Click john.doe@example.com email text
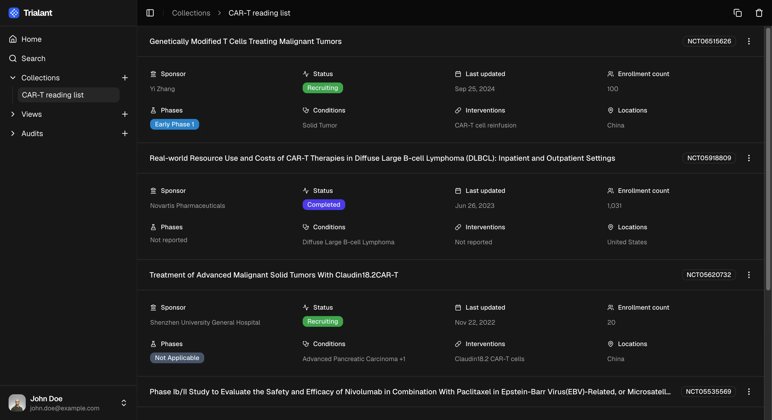 point(64,408)
